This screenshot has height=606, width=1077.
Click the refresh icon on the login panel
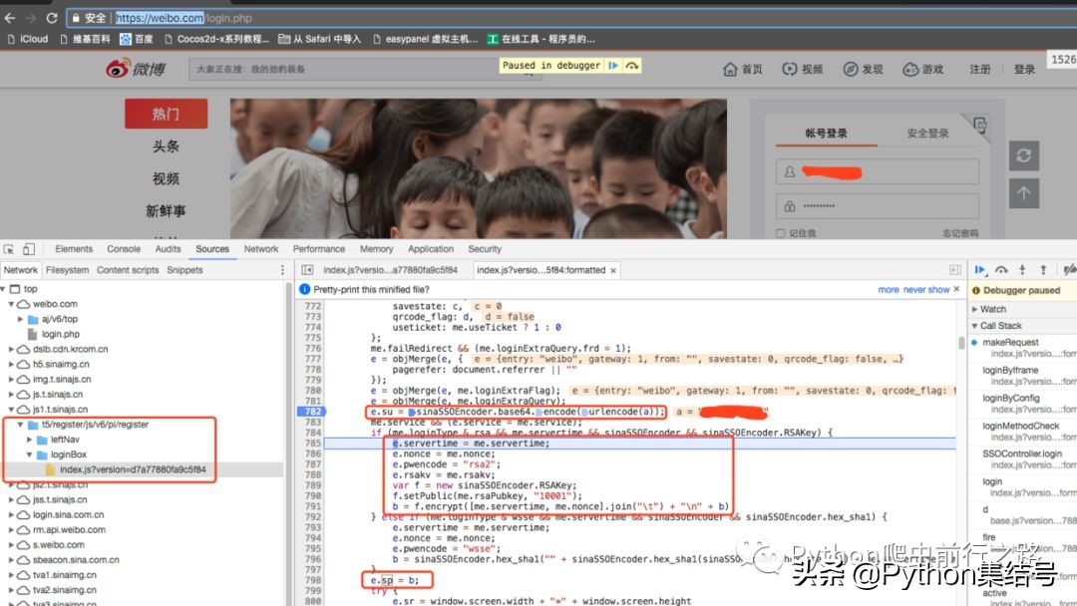1026,154
